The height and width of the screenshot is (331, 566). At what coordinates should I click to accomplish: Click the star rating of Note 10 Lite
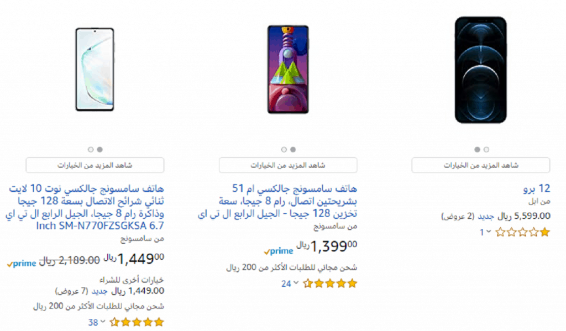(137, 322)
